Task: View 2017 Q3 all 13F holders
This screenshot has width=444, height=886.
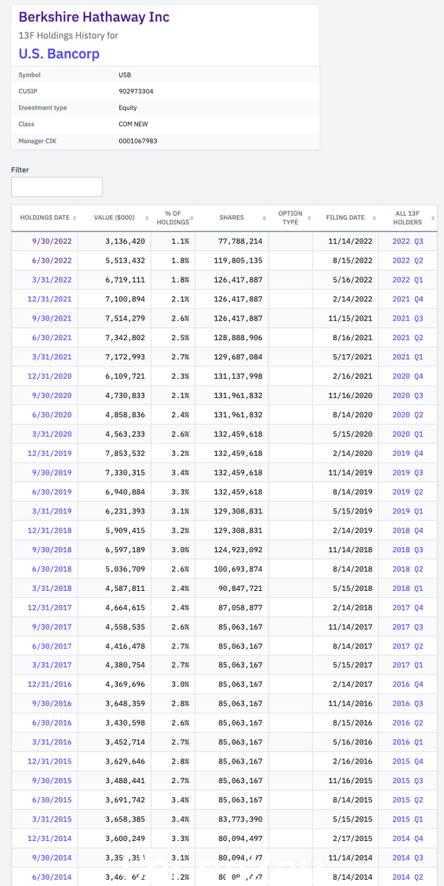Action: coord(407,626)
